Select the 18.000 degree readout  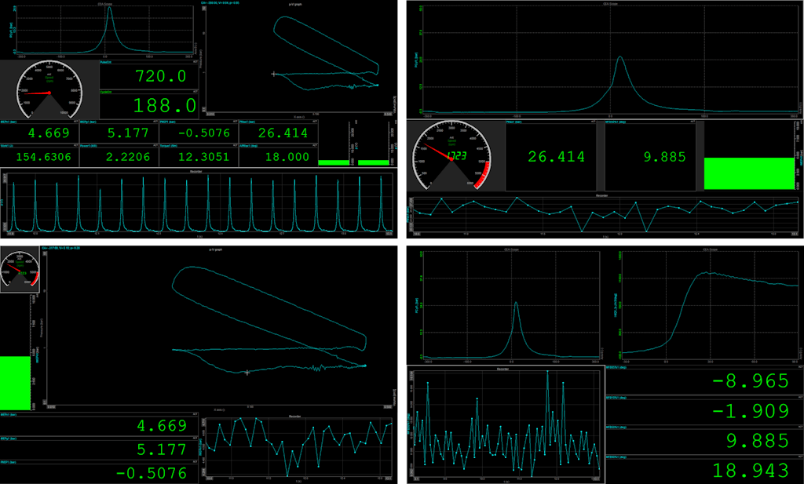click(x=278, y=155)
